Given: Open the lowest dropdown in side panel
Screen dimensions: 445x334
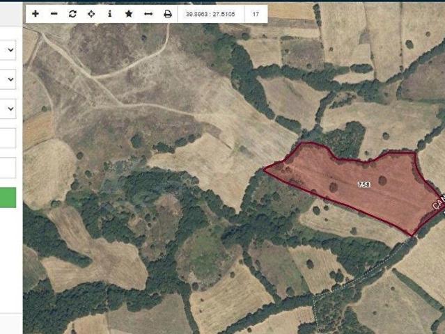Looking at the screenshot, I should (8, 109).
